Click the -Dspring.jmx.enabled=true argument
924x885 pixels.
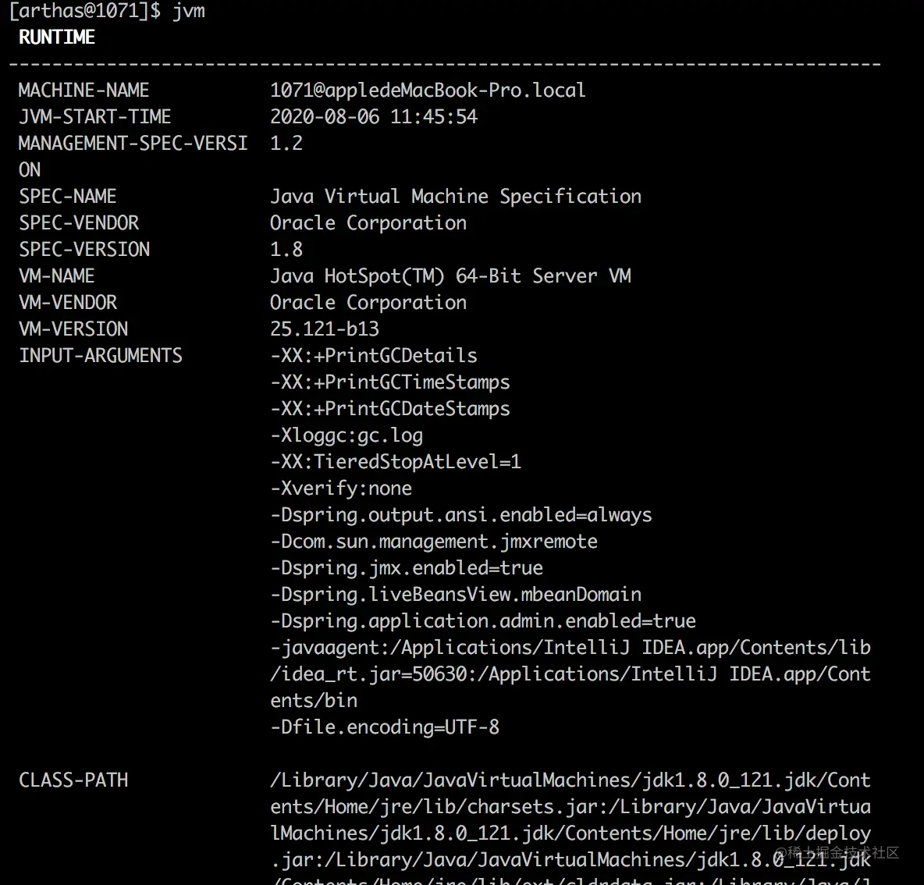tap(407, 568)
